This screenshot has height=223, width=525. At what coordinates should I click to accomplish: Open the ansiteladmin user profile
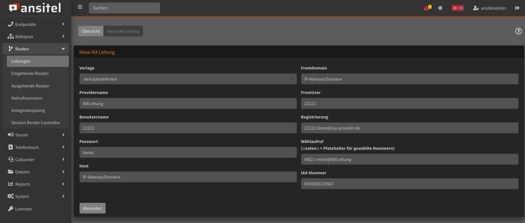pos(489,8)
